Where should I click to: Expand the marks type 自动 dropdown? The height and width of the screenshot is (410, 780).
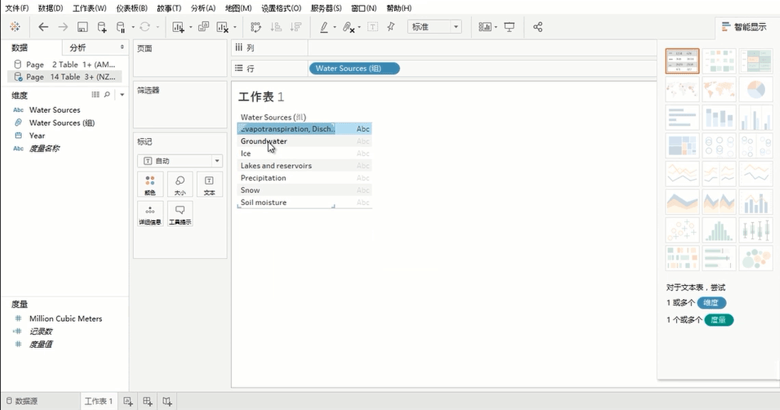click(x=179, y=161)
